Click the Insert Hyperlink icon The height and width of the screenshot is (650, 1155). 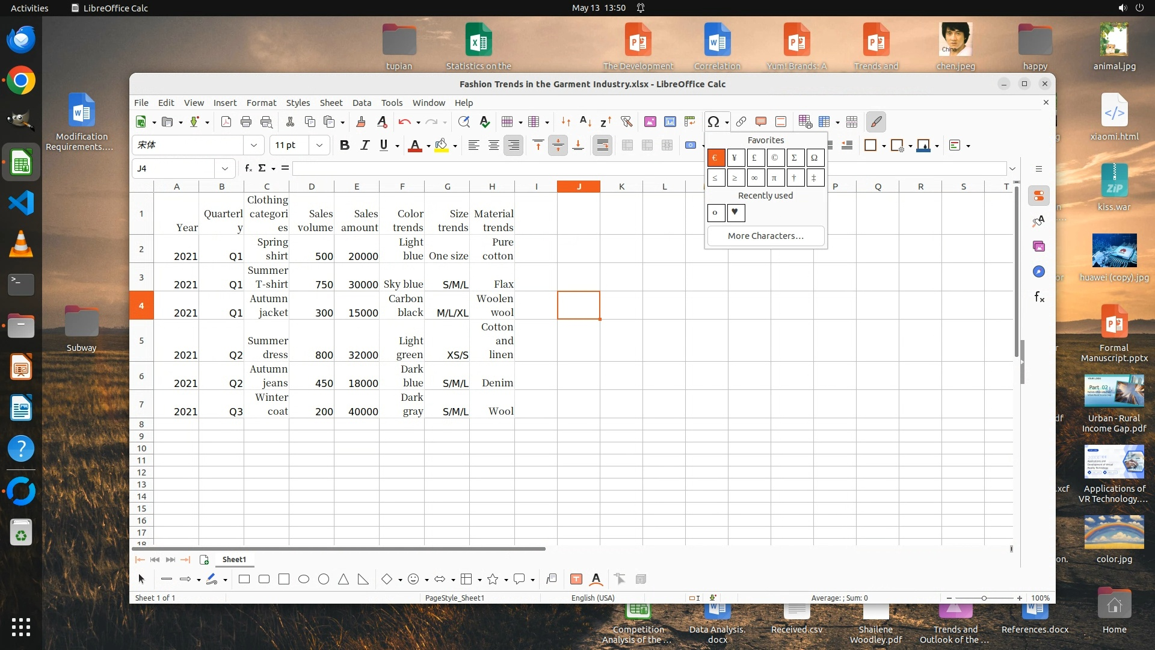point(741,122)
